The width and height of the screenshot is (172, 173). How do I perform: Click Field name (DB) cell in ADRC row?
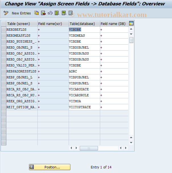(x=114, y=71)
